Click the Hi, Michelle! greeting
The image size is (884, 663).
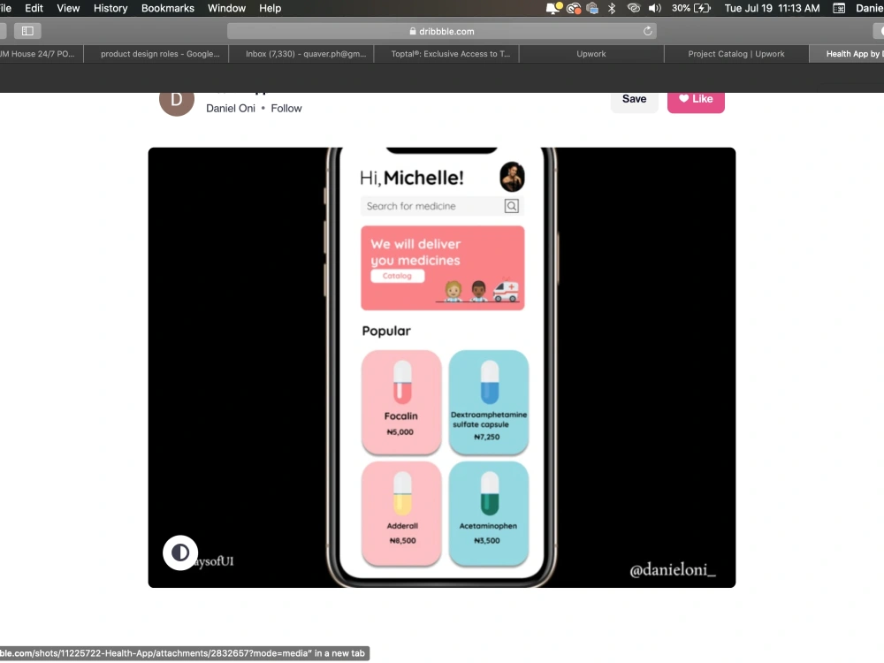click(412, 179)
